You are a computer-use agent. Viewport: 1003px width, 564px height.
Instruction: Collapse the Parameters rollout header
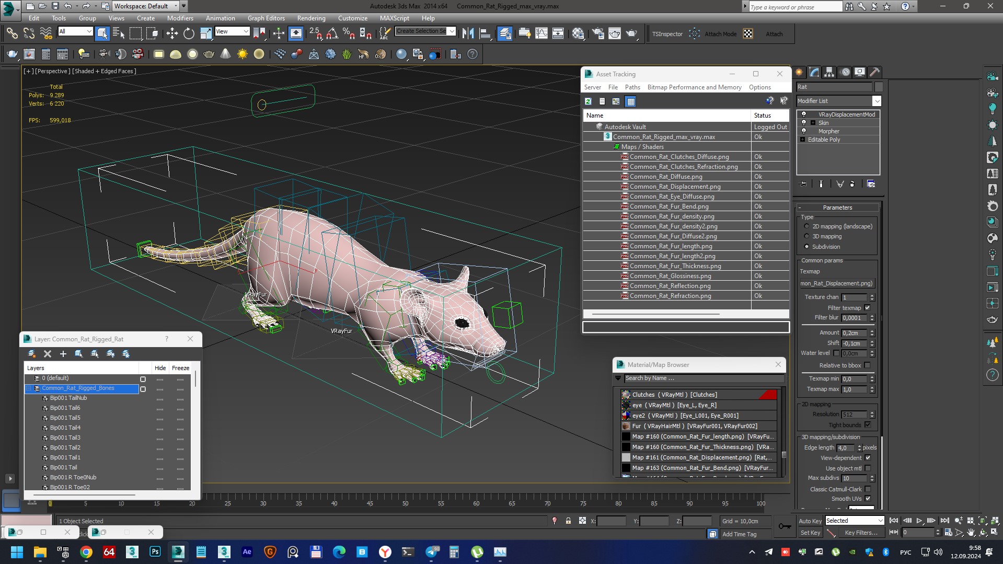tap(837, 208)
